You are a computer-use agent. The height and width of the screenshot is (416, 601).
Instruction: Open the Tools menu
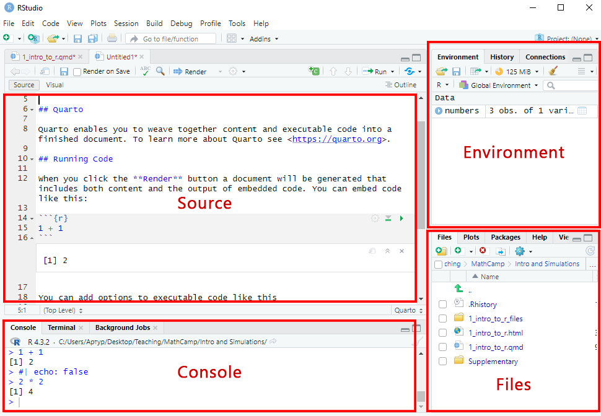tap(237, 24)
